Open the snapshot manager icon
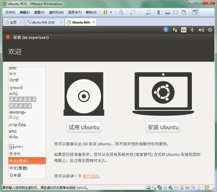The image size is (217, 192). (x=149, y=12)
